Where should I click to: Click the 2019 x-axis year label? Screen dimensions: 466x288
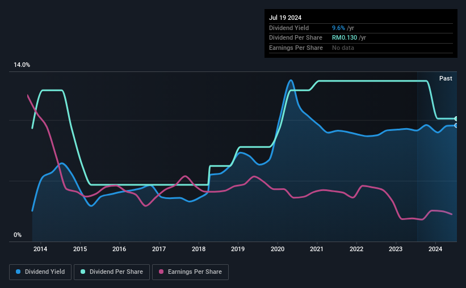tap(238, 249)
